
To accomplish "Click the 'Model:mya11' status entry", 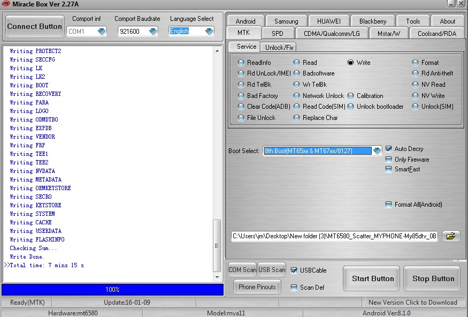I will point(226,313).
